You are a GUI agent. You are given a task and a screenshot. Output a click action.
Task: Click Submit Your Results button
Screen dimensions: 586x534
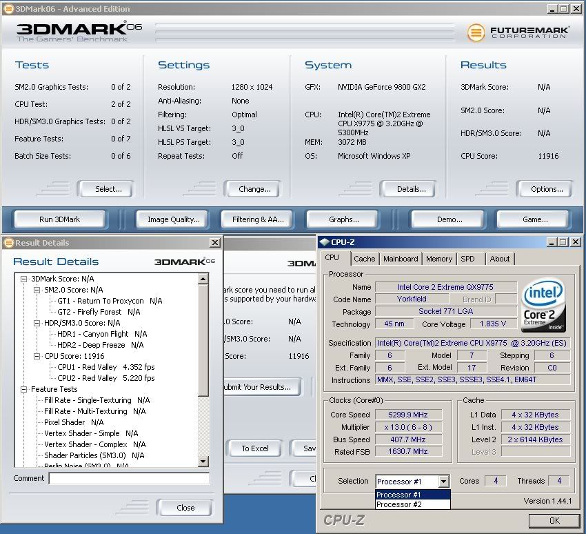click(x=262, y=387)
